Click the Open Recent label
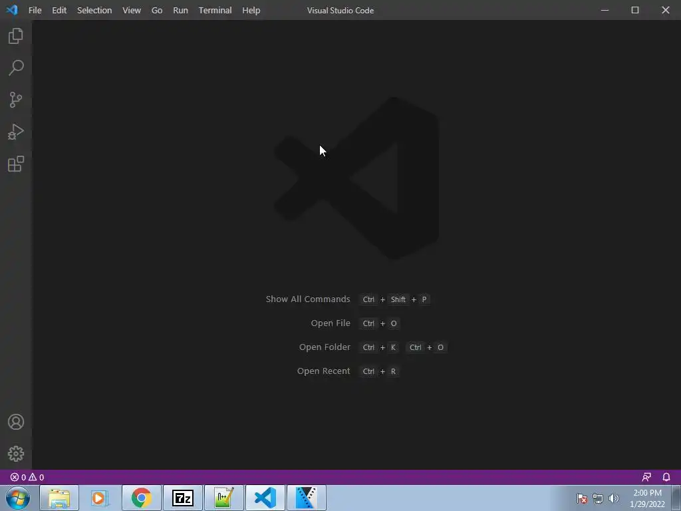 [x=323, y=371]
